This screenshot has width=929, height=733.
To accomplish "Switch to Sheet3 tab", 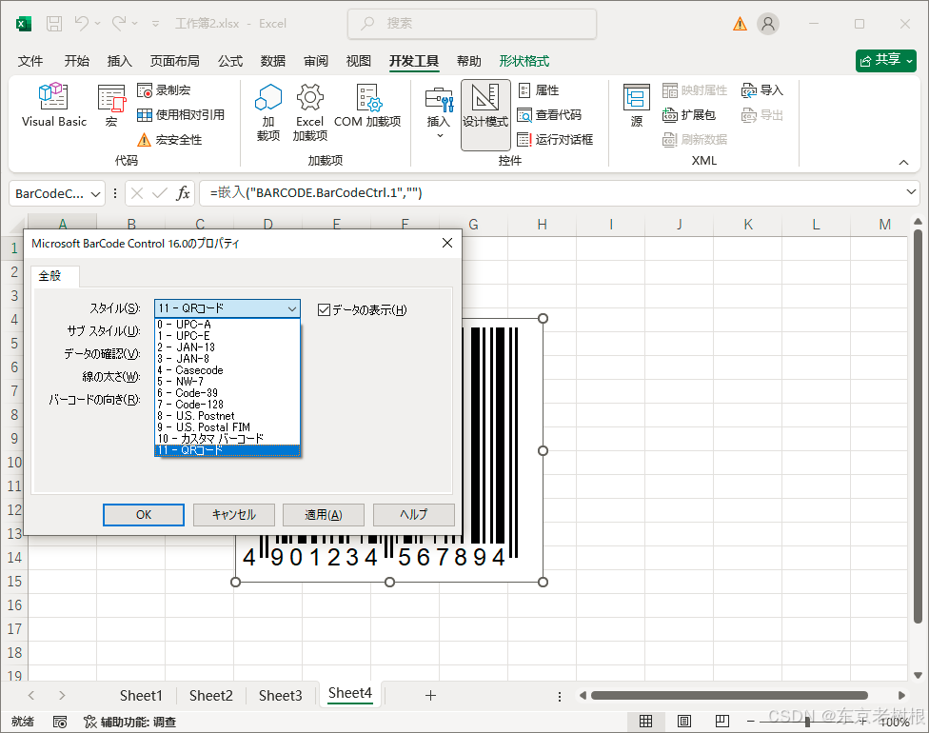I will click(280, 695).
